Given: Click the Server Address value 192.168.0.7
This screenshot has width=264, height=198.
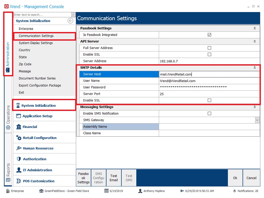Looking at the screenshot, I should coord(169,61).
